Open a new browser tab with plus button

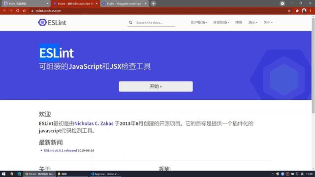tap(153, 3)
